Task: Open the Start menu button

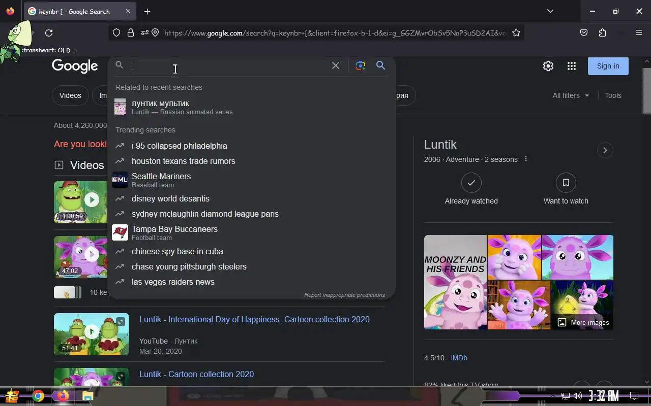Action: pos(13,396)
